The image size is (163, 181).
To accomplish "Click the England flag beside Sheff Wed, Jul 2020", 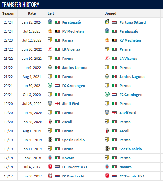I will point(57,104).
